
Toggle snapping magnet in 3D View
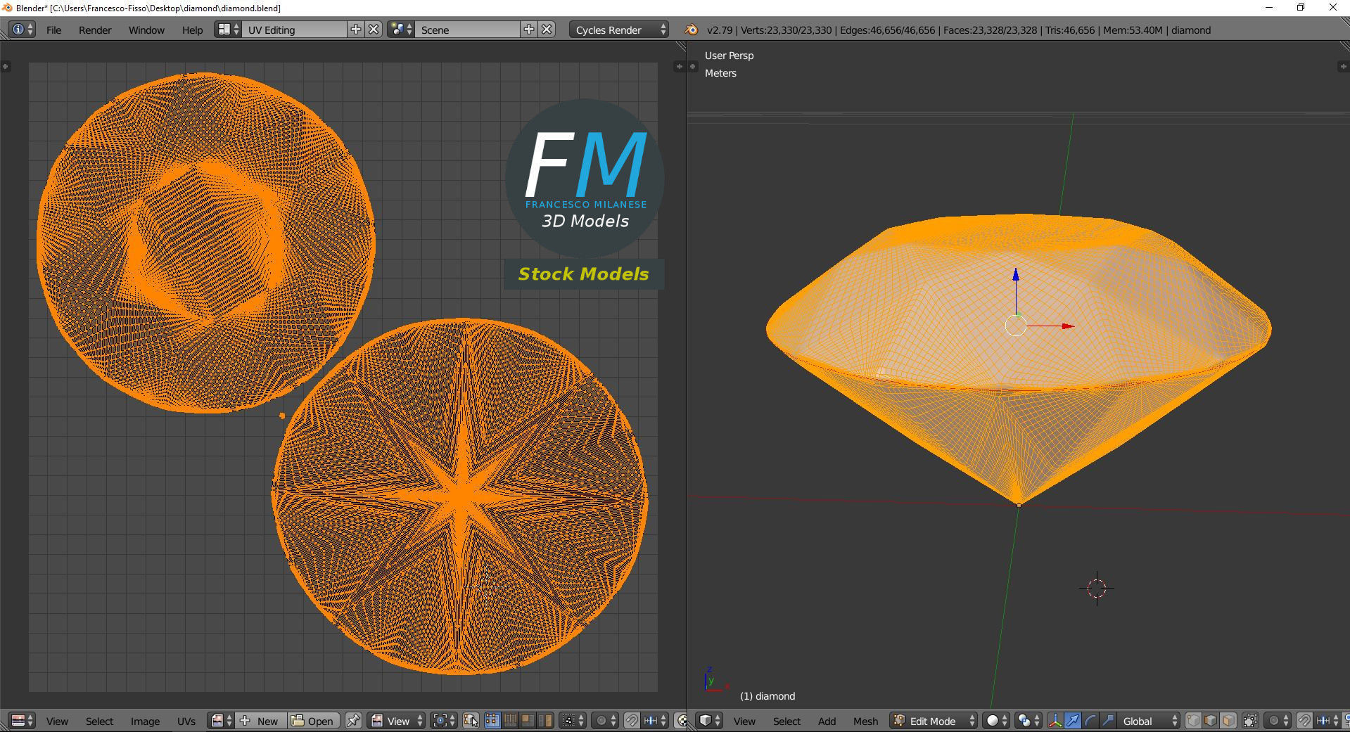1304,721
